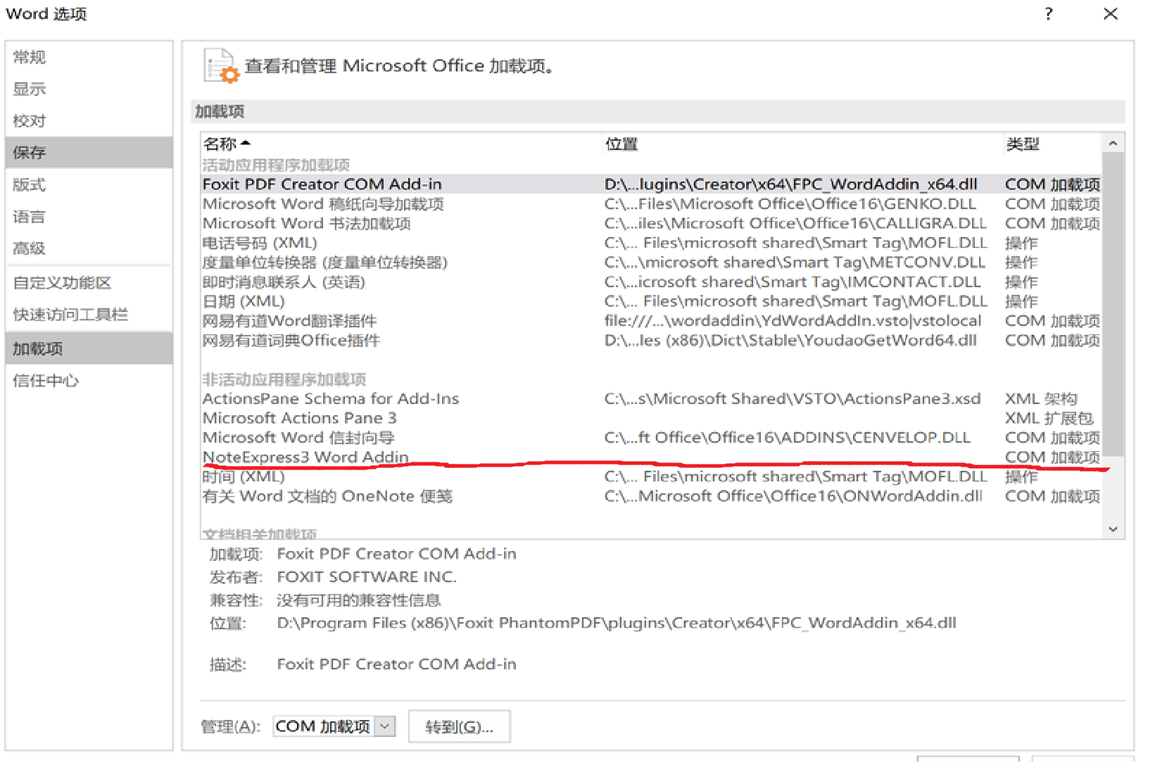This screenshot has width=1155, height=770.
Task: Open the 信任中心 category
Action: click(89, 380)
